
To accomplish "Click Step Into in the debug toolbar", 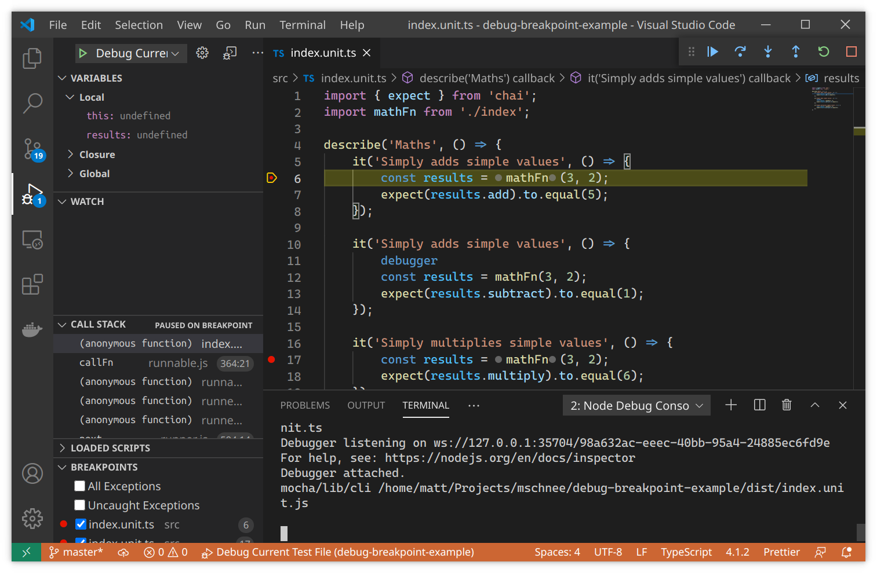I will point(768,52).
